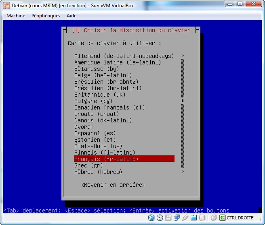265x225 pixels.
Task: Select Hébreu (hebrew) keyboard layout
Action: pyautogui.click(x=124, y=172)
